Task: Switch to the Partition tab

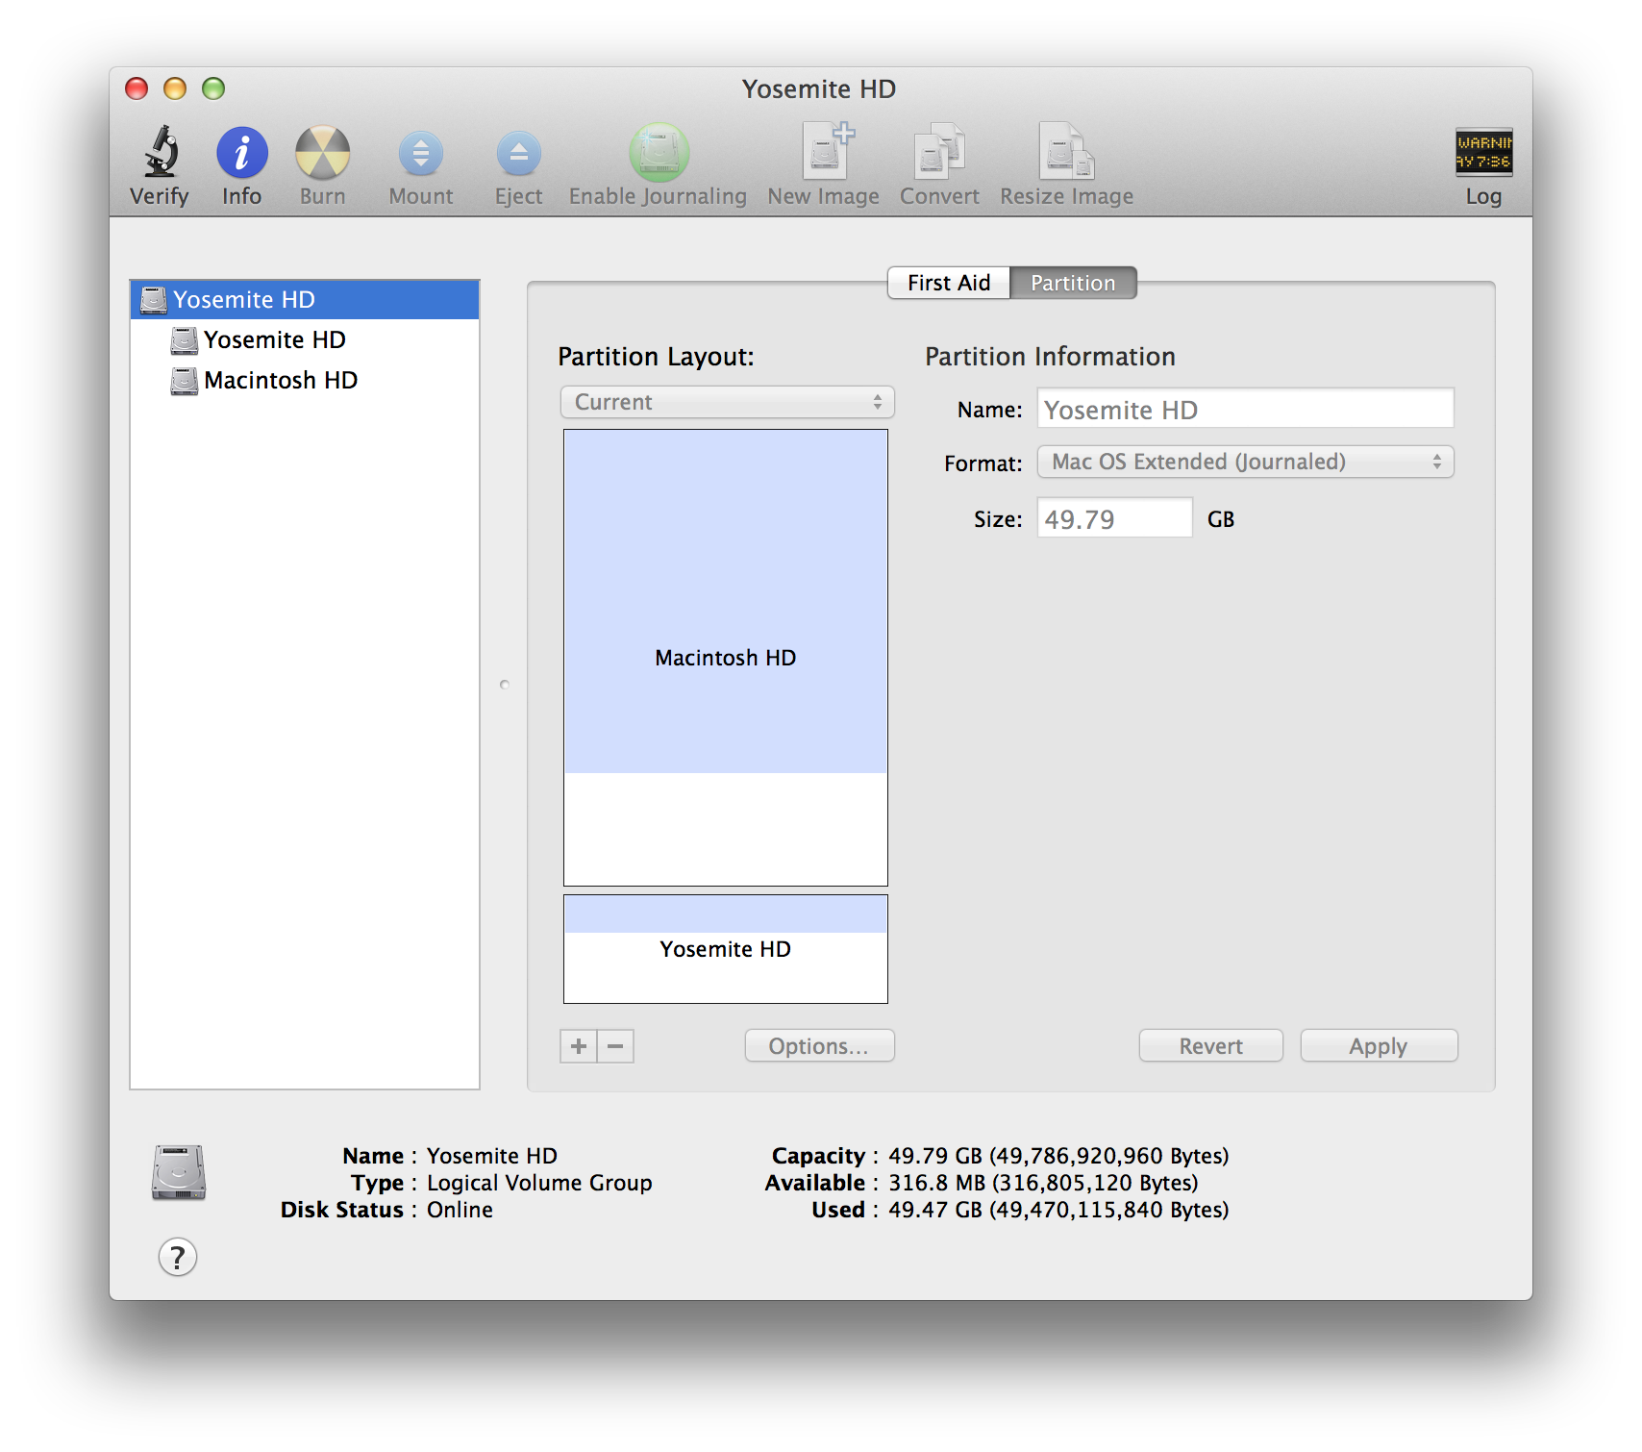Action: [1073, 283]
